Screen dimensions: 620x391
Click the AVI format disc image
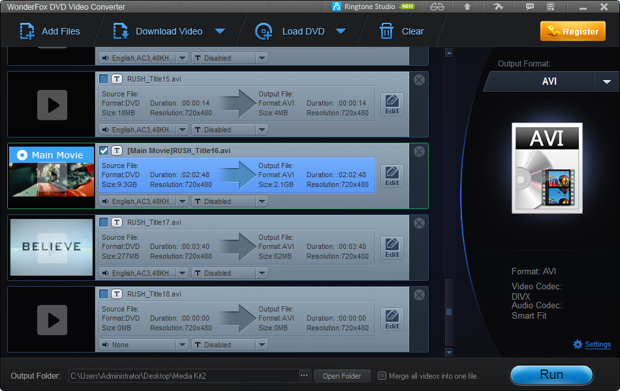(x=547, y=168)
